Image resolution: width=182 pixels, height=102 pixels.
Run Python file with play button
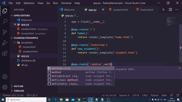click(x=164, y=10)
